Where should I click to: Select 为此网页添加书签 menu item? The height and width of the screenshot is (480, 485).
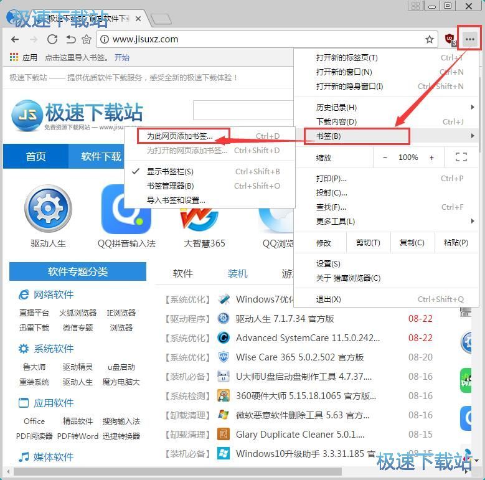pos(209,136)
